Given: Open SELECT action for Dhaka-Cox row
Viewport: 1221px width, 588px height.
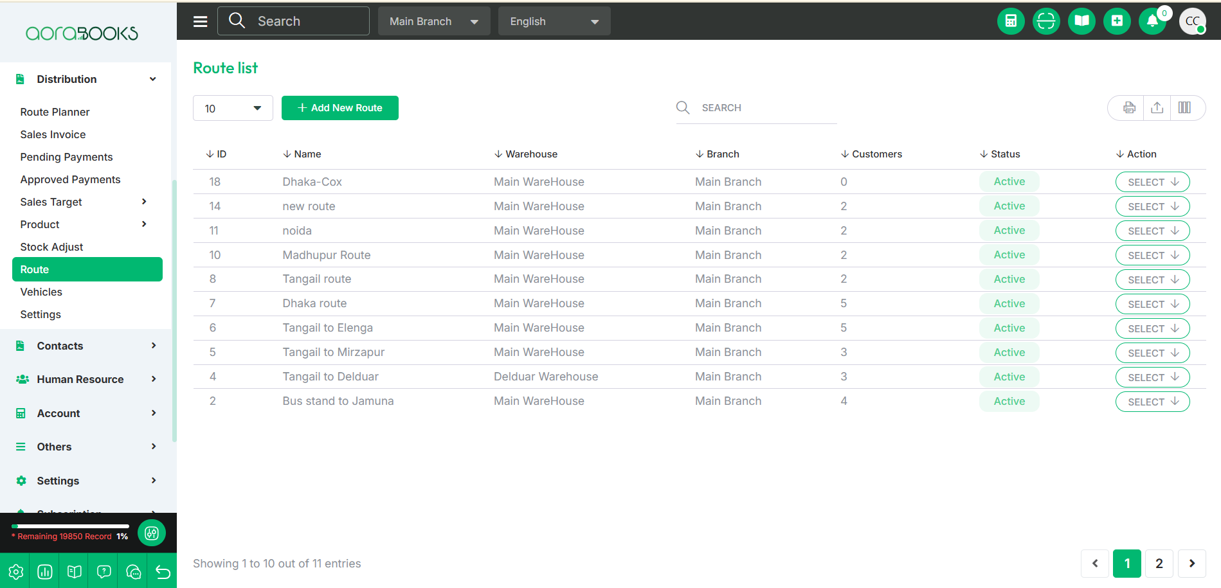Looking at the screenshot, I should click(1152, 182).
